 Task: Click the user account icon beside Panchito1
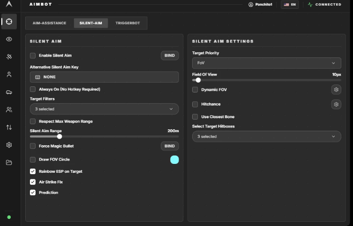pos(251,5)
